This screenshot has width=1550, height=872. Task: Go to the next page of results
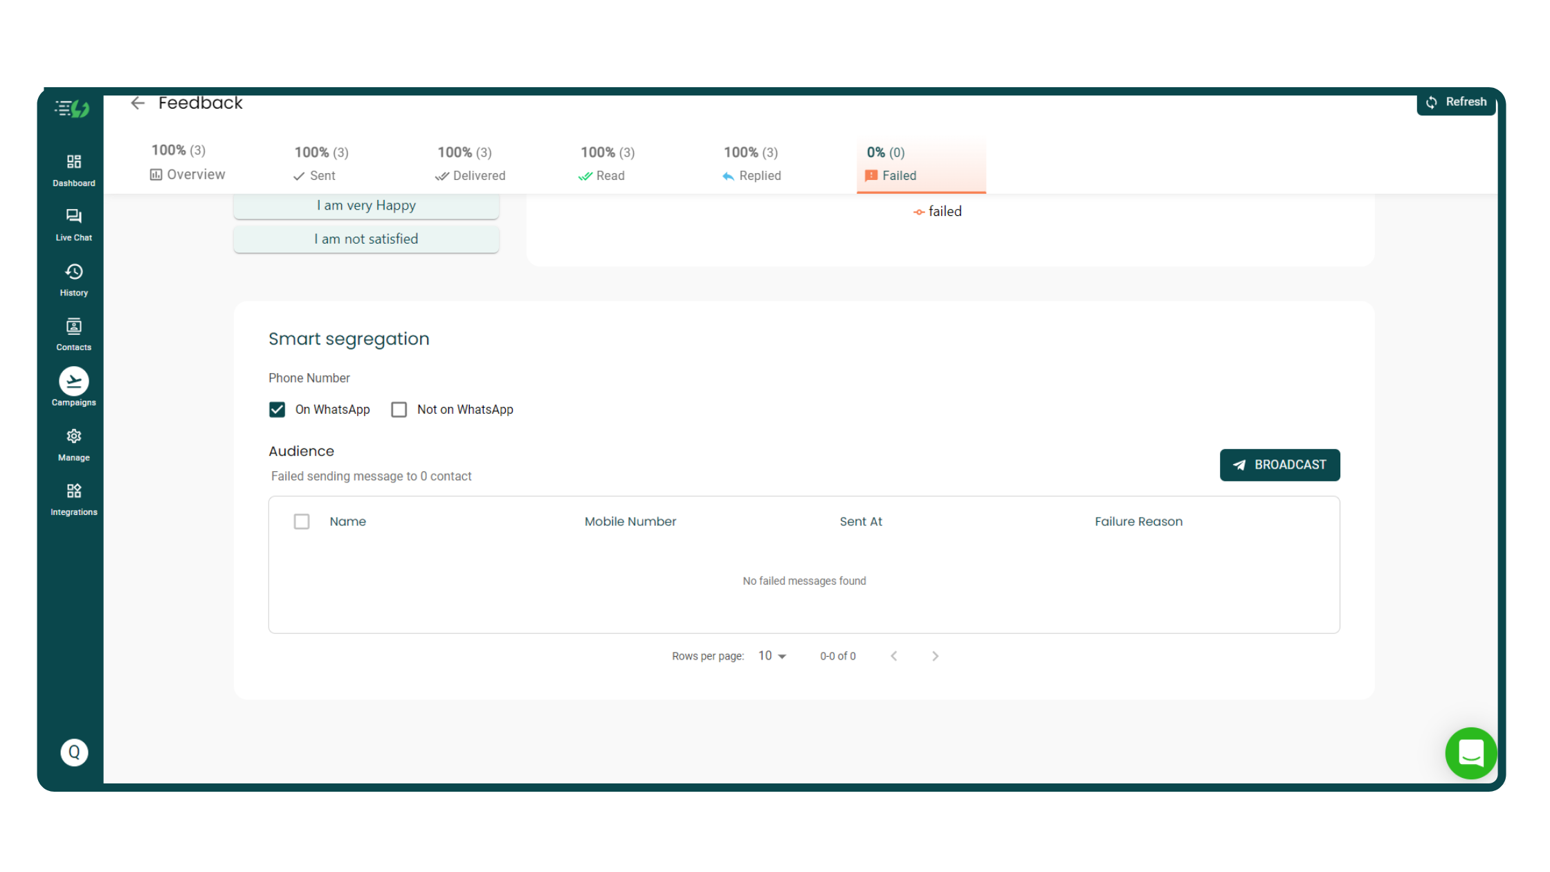(935, 656)
